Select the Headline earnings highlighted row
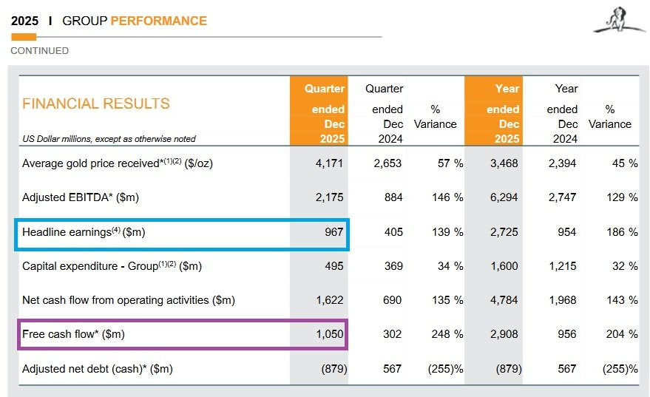This screenshot has height=397, width=650. (x=182, y=234)
